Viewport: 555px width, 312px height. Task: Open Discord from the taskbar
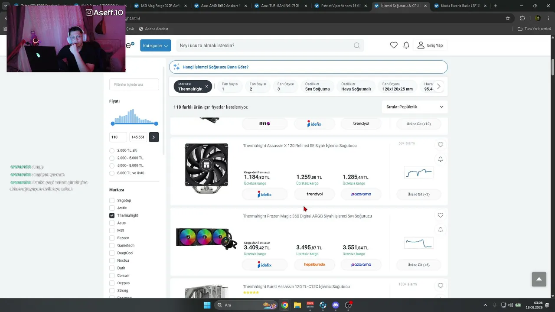point(335,305)
